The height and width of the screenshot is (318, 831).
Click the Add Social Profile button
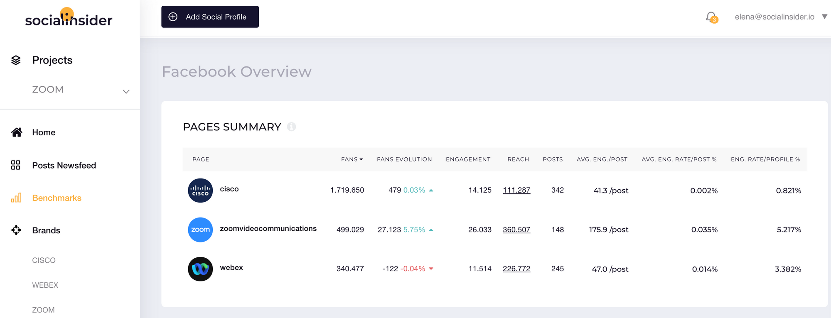(210, 17)
